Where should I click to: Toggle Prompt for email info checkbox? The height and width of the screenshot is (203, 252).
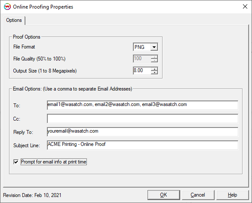pos(16,162)
